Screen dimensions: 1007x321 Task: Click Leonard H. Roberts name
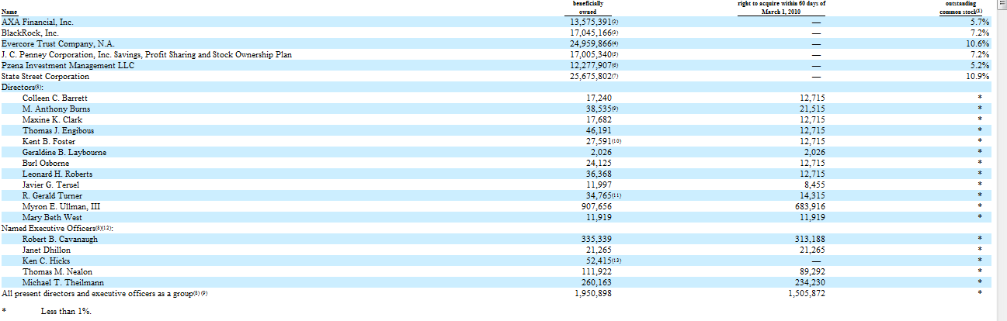click(x=57, y=174)
